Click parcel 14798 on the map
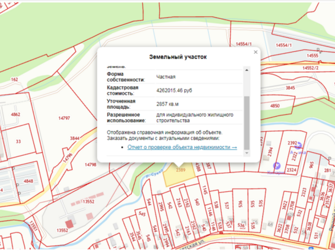This screenshot has width=335, height=251. pyautogui.click(x=91, y=165)
